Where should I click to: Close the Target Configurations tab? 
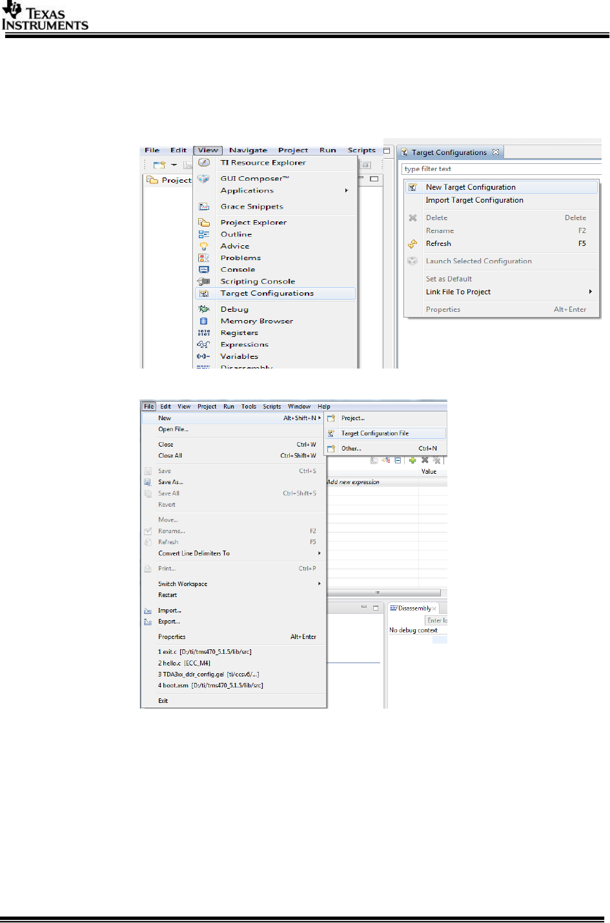(x=496, y=152)
